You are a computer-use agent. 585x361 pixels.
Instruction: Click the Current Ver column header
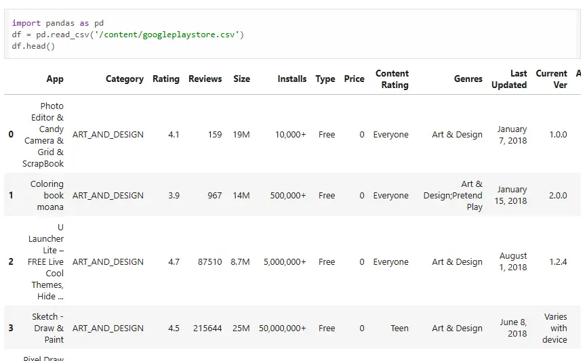(x=551, y=79)
